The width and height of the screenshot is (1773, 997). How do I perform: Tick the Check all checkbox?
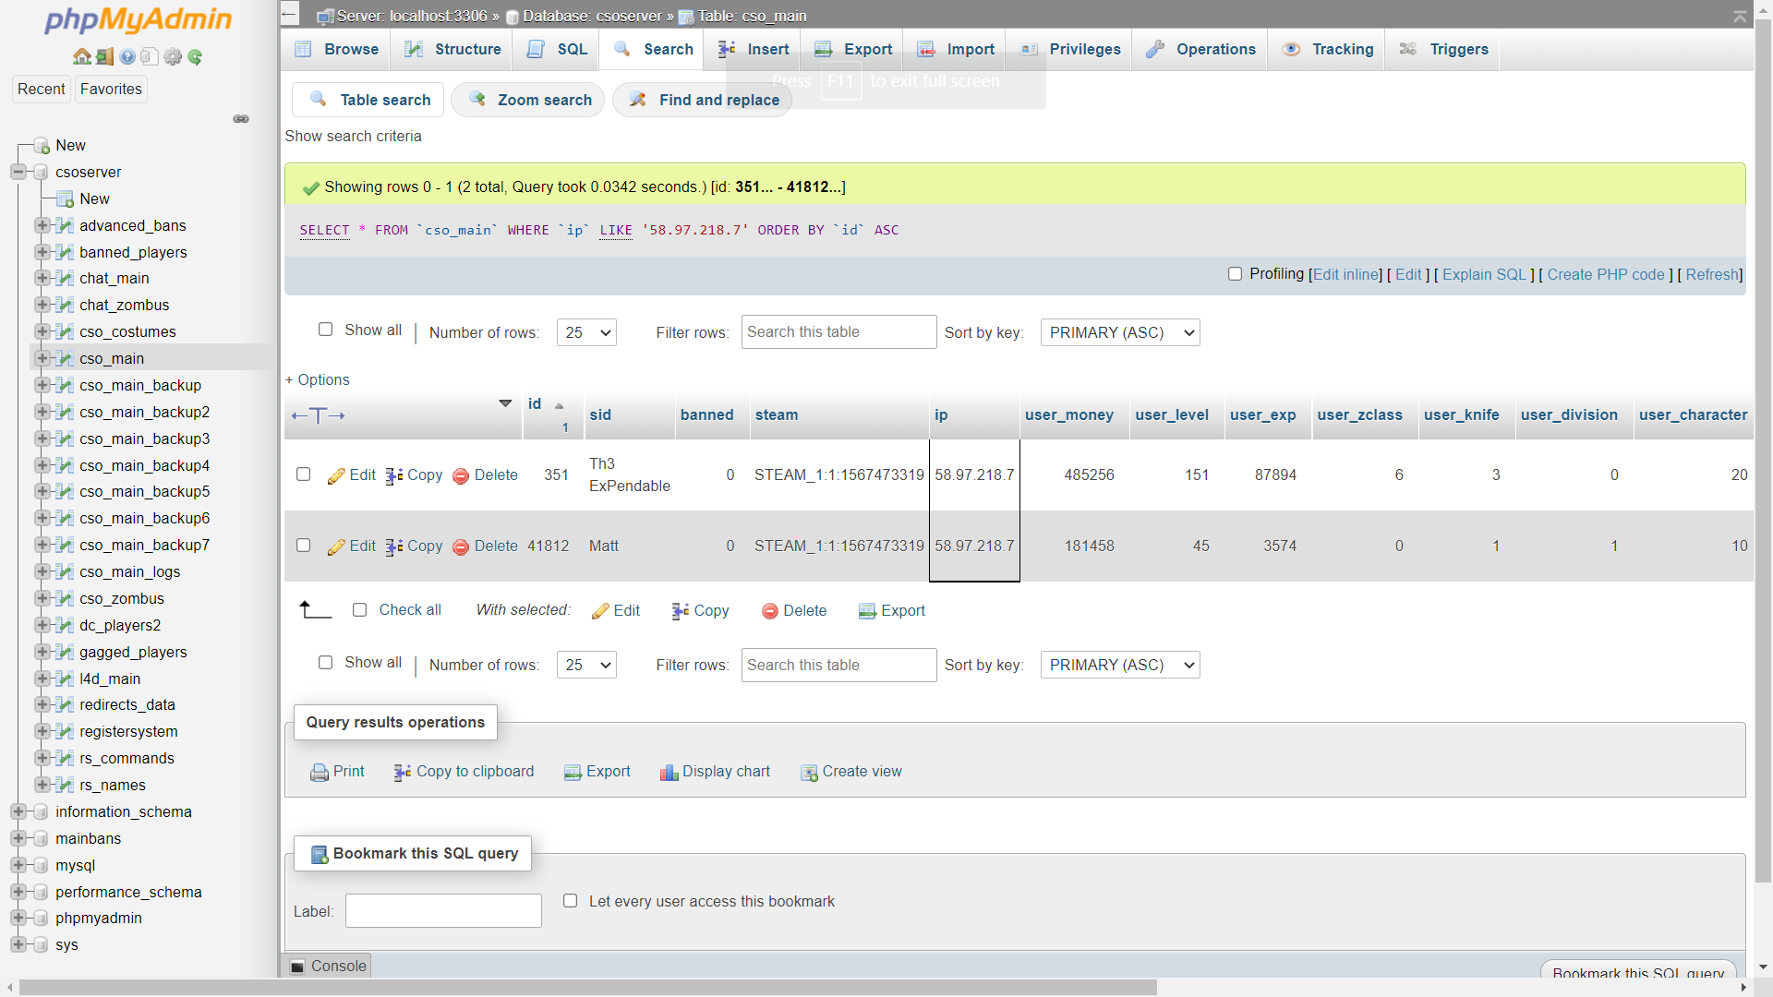pyautogui.click(x=360, y=610)
